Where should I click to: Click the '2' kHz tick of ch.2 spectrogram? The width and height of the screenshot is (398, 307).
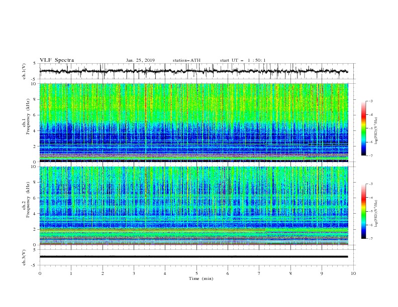coord(36,229)
